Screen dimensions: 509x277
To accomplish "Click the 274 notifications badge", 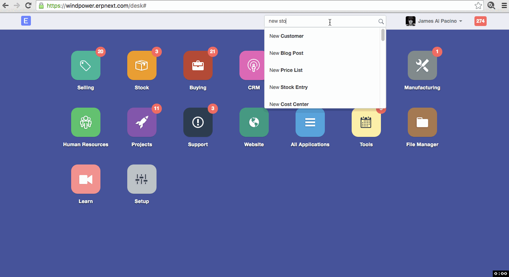I will (480, 21).
